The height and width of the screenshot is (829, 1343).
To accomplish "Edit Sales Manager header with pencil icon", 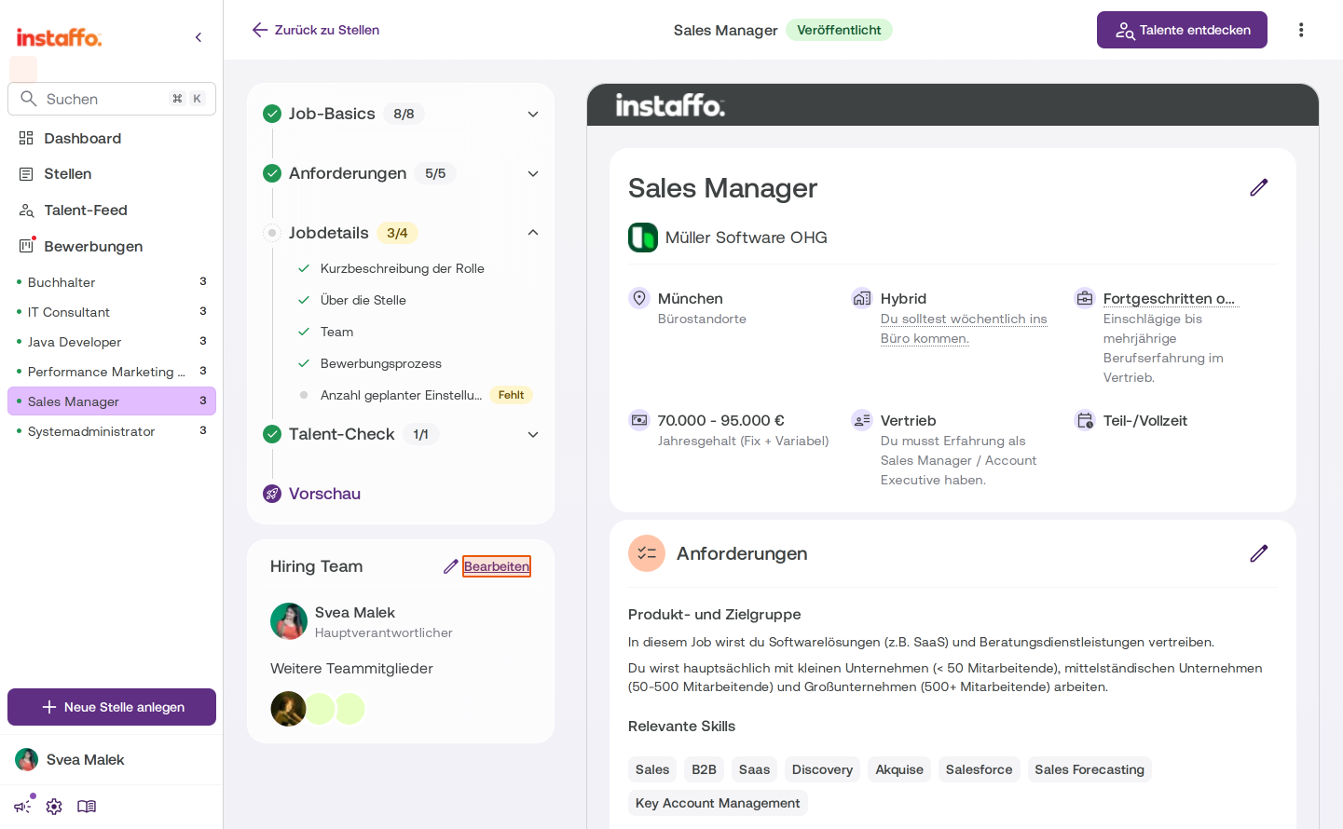I will pyautogui.click(x=1259, y=187).
